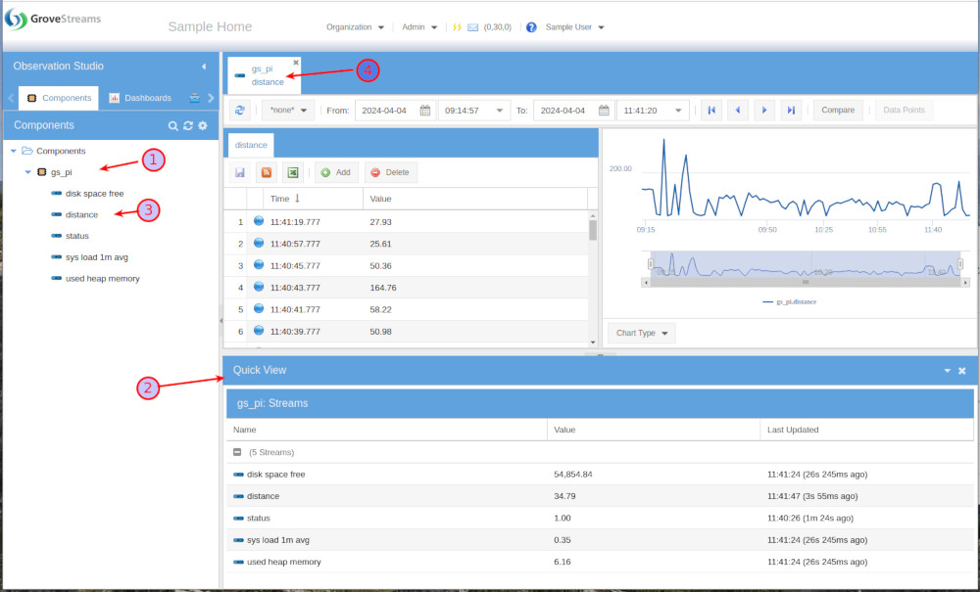
Task: Select the distance tab above the data grid
Action: pyautogui.click(x=250, y=143)
